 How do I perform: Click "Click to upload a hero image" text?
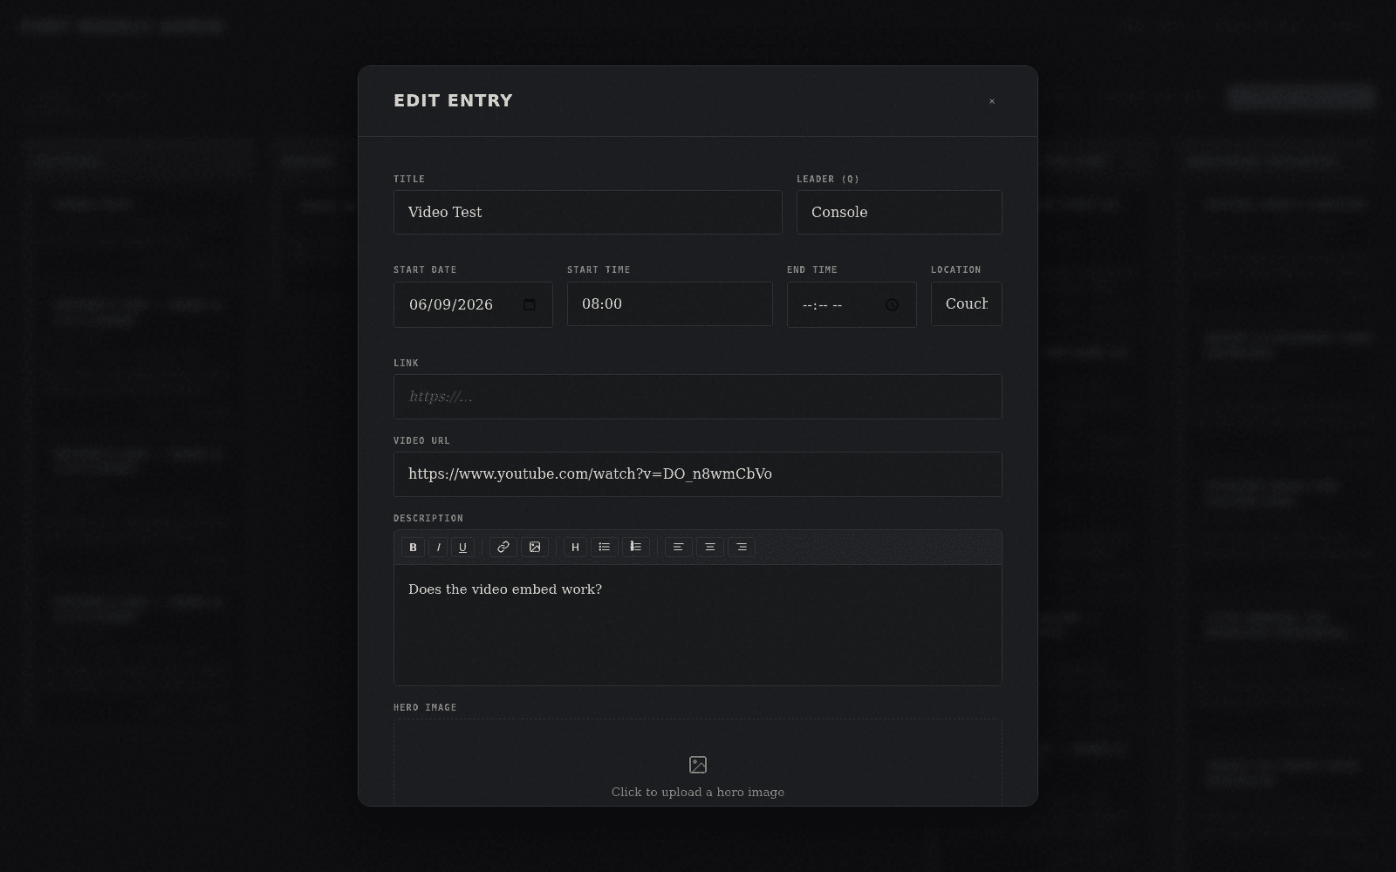pyautogui.click(x=698, y=792)
